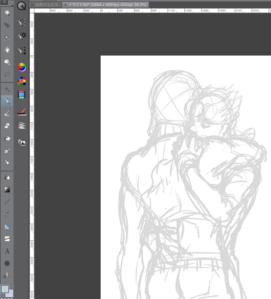Show the Layers stack panel

tap(22, 126)
